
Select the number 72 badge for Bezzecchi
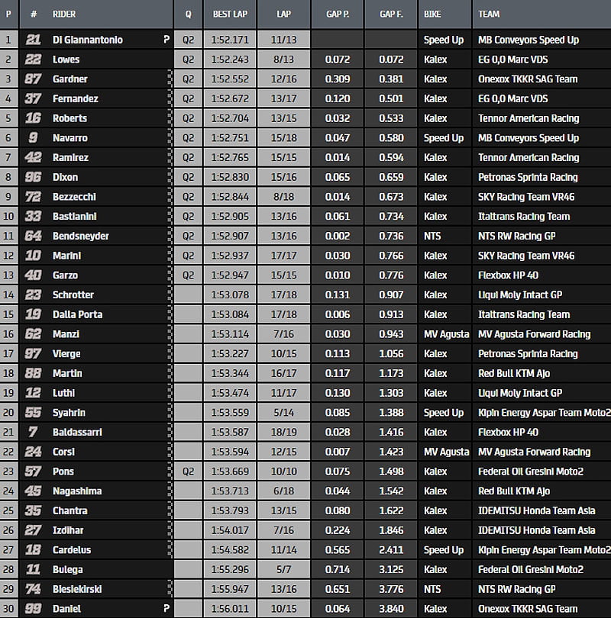(33, 197)
